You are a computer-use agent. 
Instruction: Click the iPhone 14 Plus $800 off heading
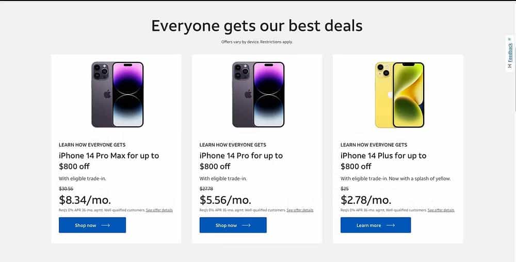[x=383, y=161]
